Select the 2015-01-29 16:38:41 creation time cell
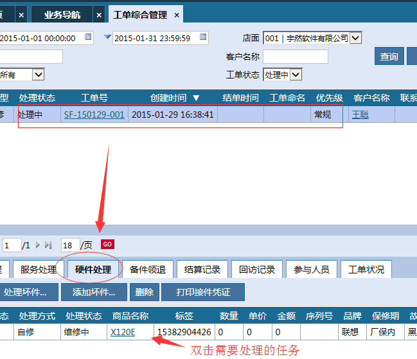This screenshot has width=417, height=359. coord(173,115)
